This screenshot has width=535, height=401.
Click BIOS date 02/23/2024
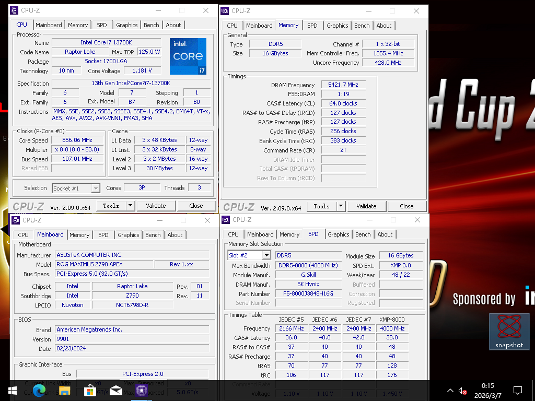(x=132, y=348)
